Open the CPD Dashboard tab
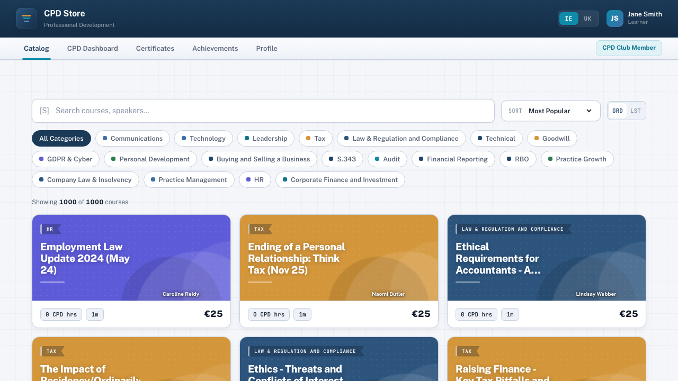This screenshot has width=678, height=381. [93, 48]
